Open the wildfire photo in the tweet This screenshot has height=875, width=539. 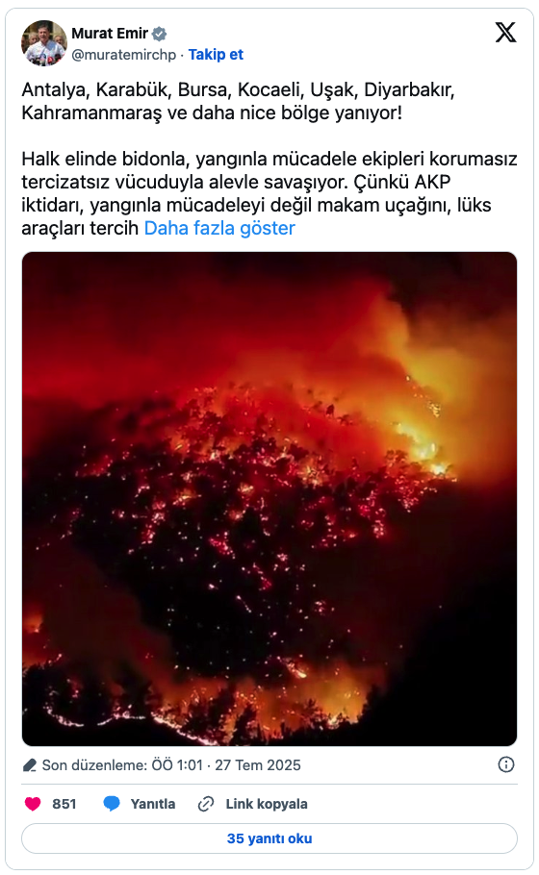tap(269, 499)
